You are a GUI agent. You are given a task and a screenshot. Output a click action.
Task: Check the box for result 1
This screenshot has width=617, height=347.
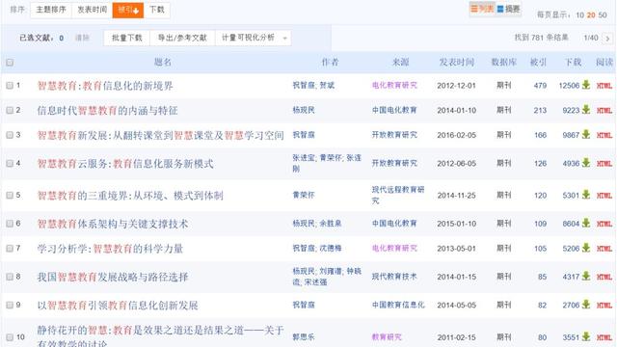10,86
